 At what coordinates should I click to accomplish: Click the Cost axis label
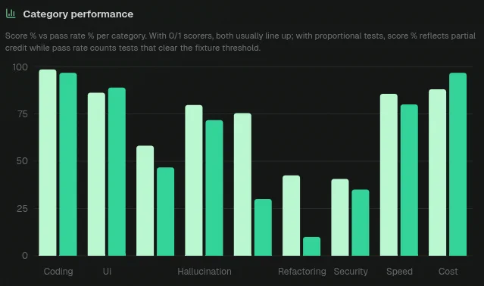[448, 272]
